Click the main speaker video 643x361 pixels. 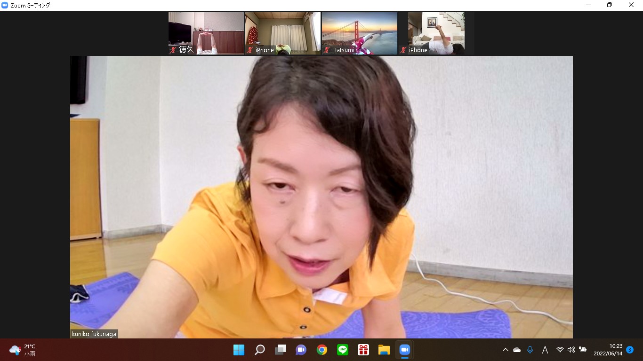(x=321, y=197)
